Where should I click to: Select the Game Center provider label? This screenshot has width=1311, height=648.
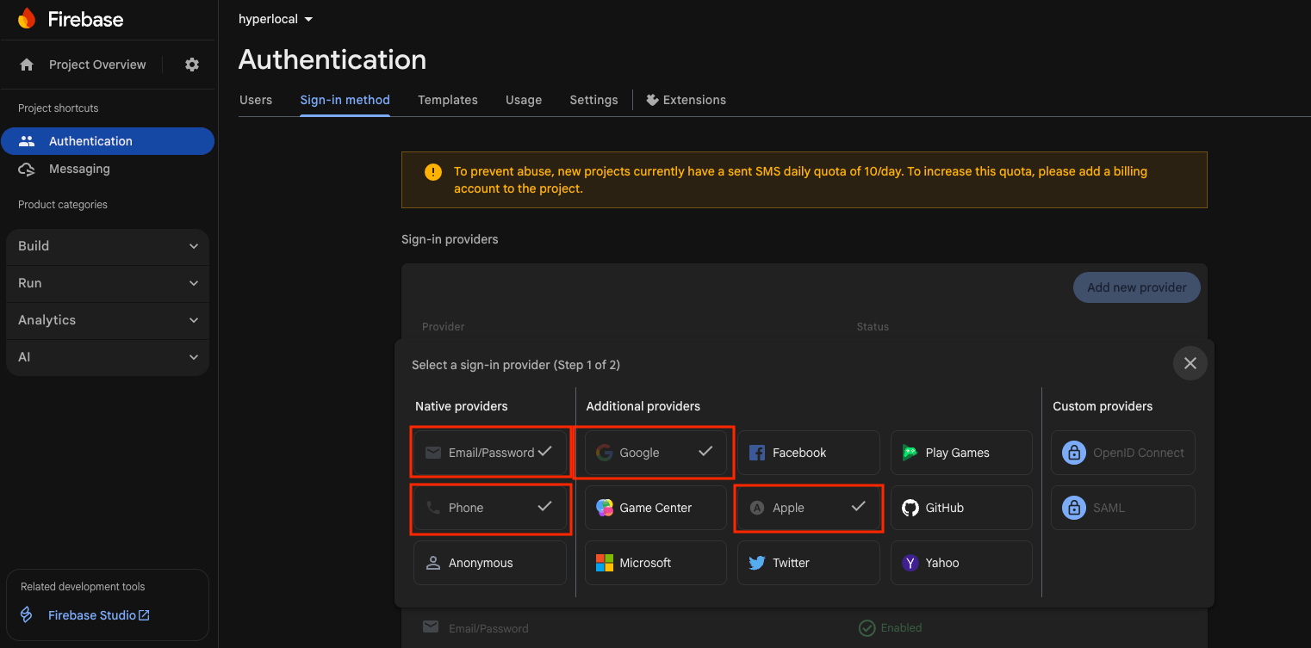pos(655,508)
